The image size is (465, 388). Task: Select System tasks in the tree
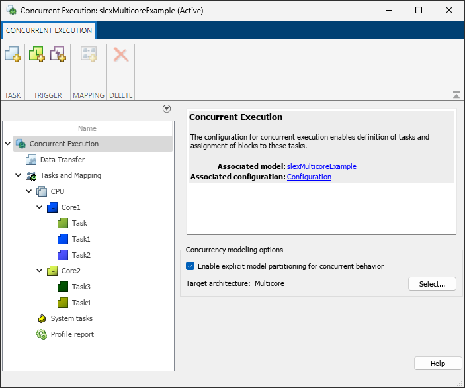click(71, 318)
